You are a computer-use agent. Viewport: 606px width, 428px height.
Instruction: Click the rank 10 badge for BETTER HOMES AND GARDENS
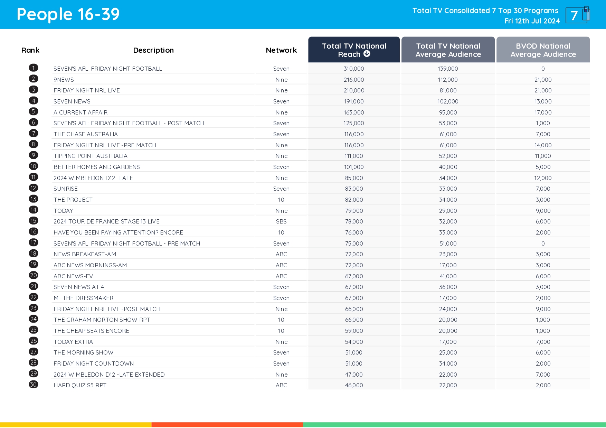point(33,166)
